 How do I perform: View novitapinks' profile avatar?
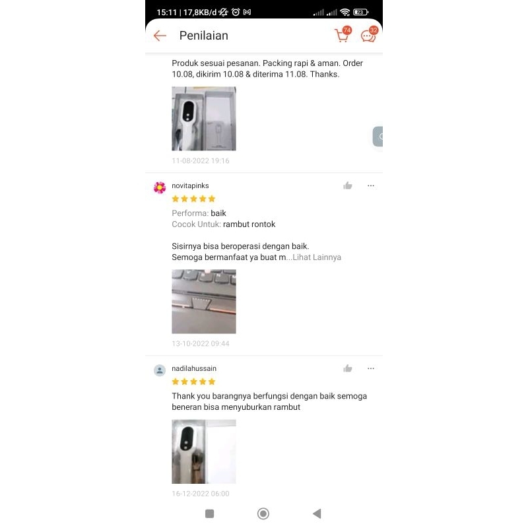pyautogui.click(x=160, y=187)
